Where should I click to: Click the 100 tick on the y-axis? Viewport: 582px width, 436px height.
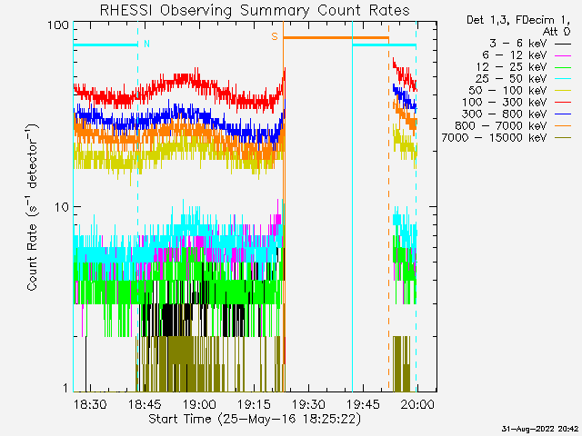tap(59, 25)
